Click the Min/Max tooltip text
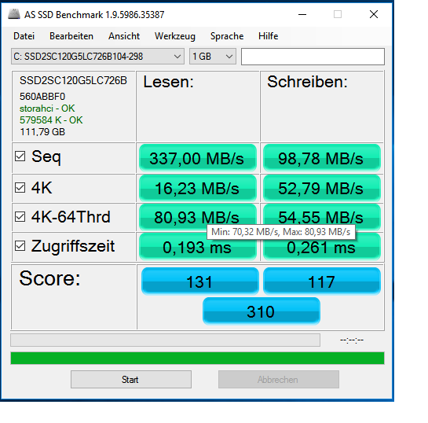The height and width of the screenshot is (423, 428). tap(281, 232)
